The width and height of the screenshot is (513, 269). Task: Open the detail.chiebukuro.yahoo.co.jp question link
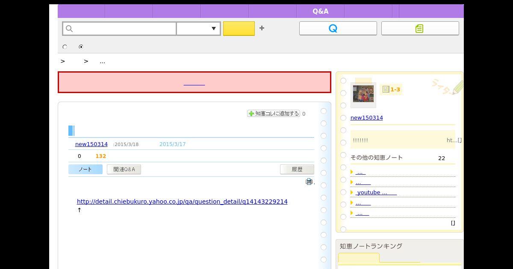click(x=182, y=202)
